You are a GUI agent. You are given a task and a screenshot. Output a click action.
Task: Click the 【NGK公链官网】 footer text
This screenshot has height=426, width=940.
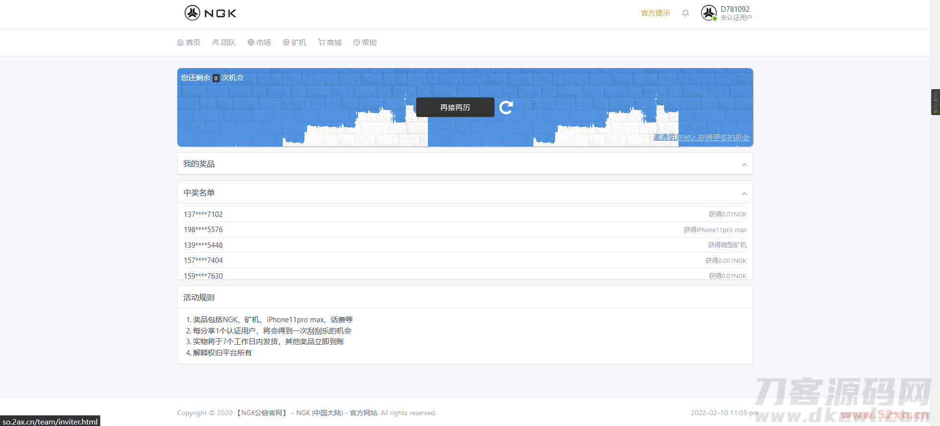[262, 413]
